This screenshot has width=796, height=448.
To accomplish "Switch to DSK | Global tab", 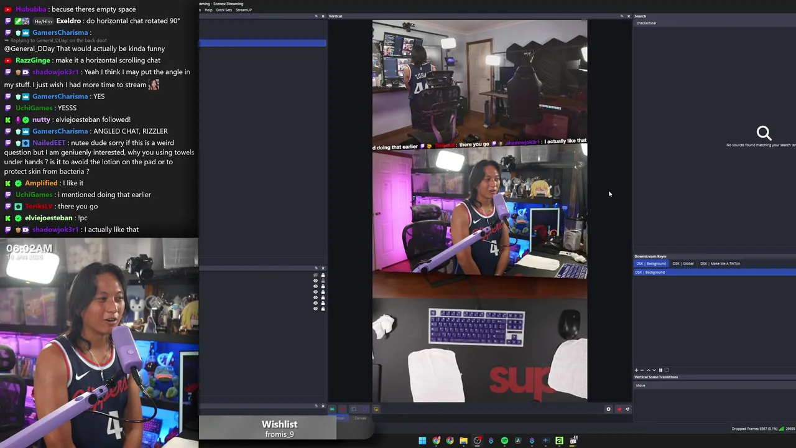I will (683, 264).
